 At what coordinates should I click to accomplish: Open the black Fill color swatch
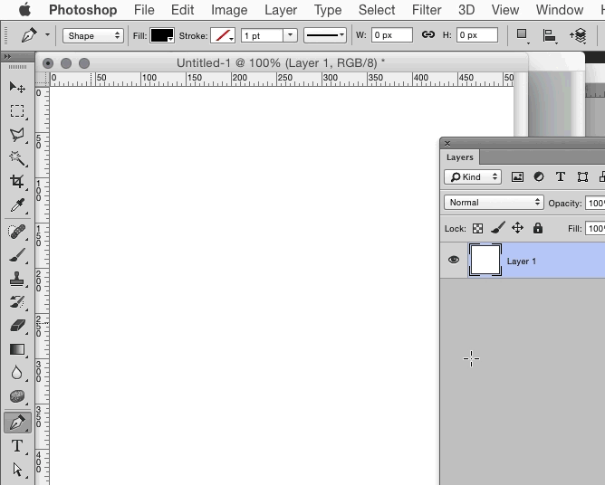point(162,35)
